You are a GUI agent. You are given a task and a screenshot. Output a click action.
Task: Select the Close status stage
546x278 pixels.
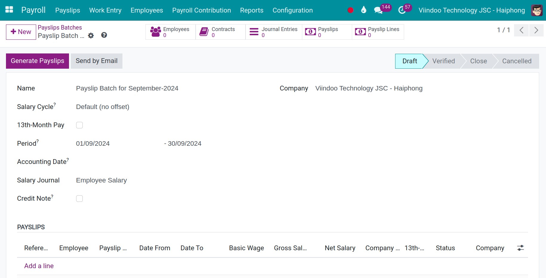(x=478, y=61)
